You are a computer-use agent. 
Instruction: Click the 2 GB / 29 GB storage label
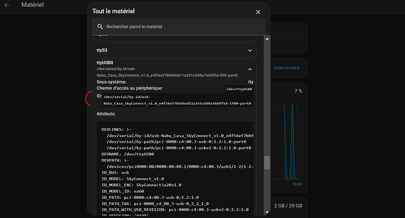[x=288, y=206]
